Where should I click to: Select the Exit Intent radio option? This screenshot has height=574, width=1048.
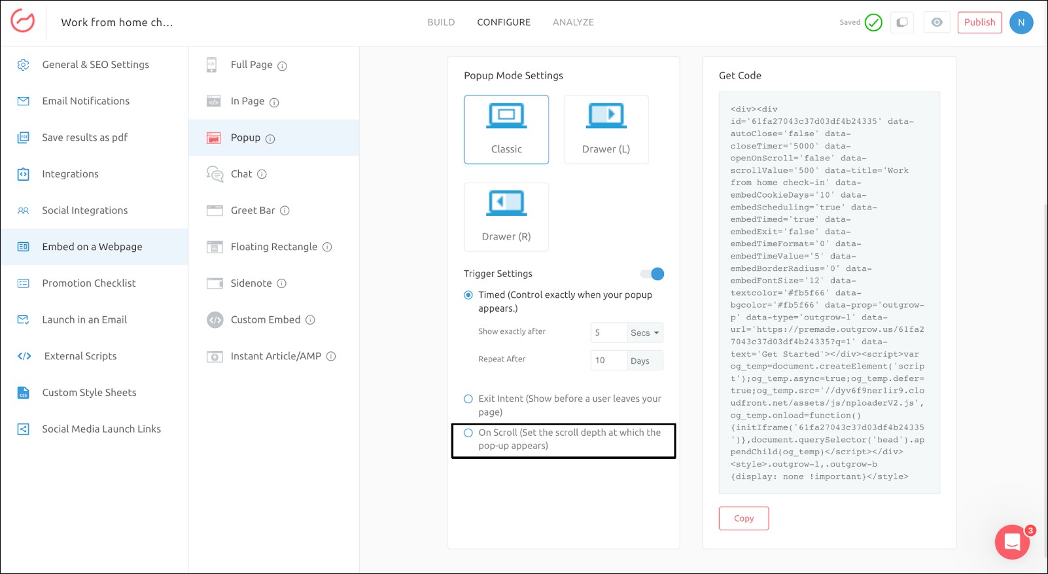(x=468, y=399)
